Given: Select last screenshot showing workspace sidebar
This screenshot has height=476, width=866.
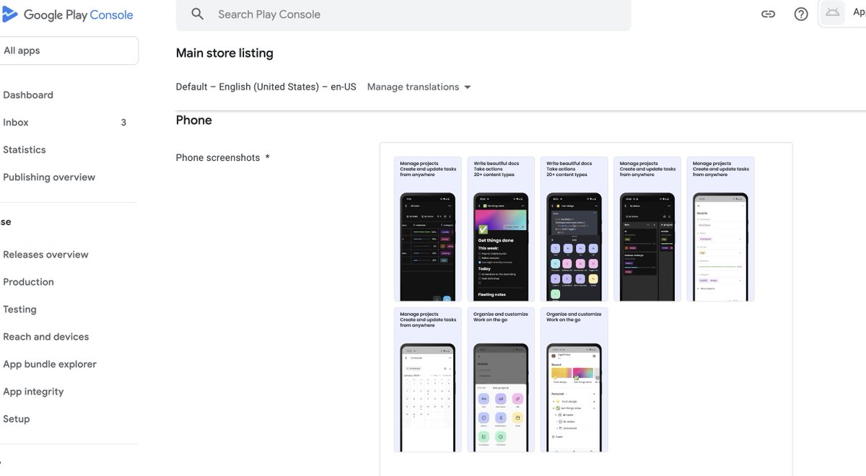Looking at the screenshot, I should pyautogui.click(x=574, y=380).
